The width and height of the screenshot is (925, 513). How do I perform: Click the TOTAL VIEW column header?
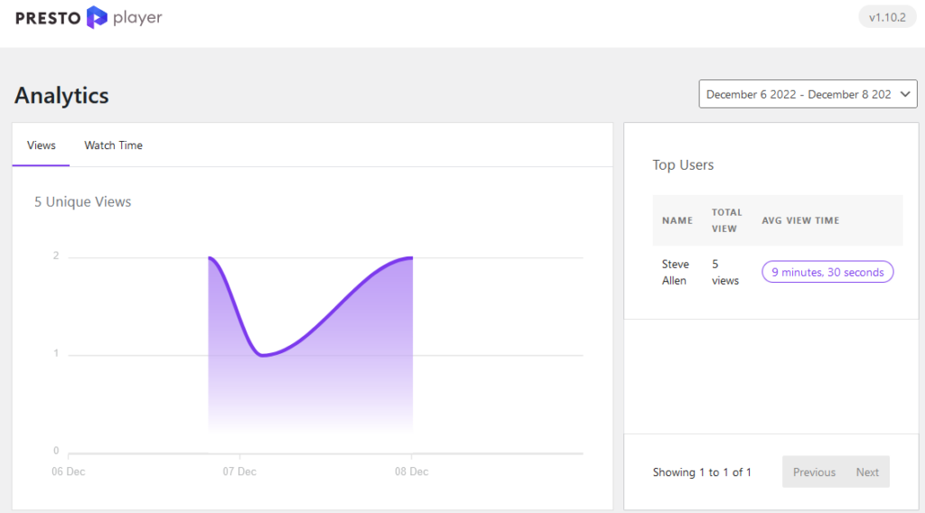coord(726,220)
